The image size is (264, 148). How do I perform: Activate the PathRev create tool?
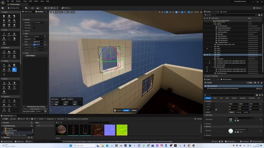tap(14, 34)
